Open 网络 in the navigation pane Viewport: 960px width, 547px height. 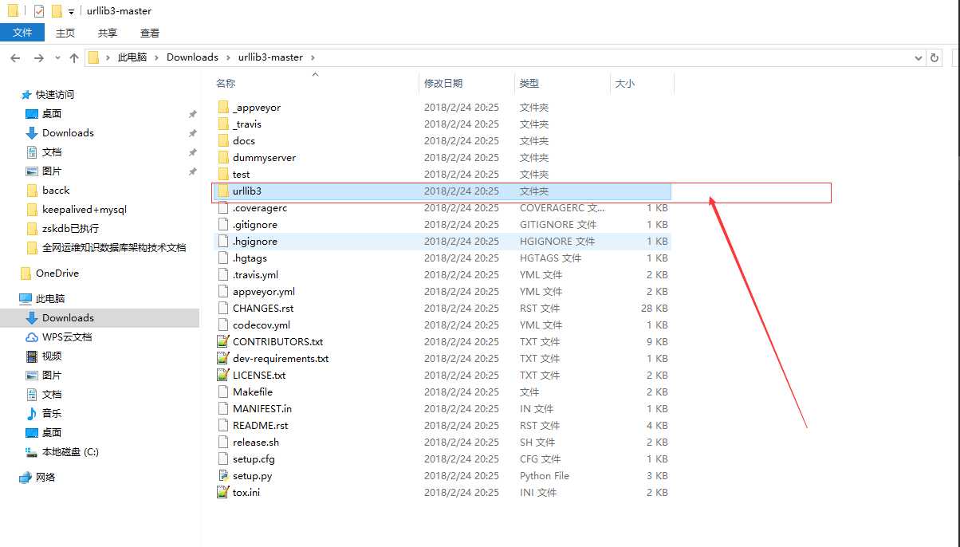click(46, 477)
